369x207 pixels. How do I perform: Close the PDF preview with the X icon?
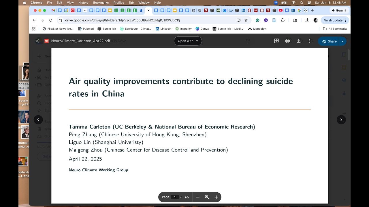coord(37,41)
